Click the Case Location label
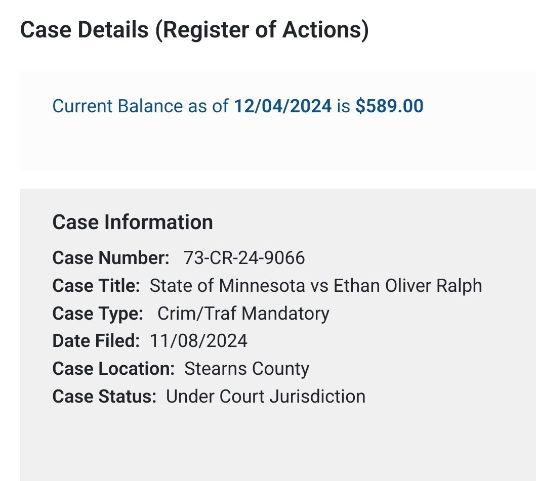Image resolution: width=536 pixels, height=481 pixels. (x=113, y=369)
